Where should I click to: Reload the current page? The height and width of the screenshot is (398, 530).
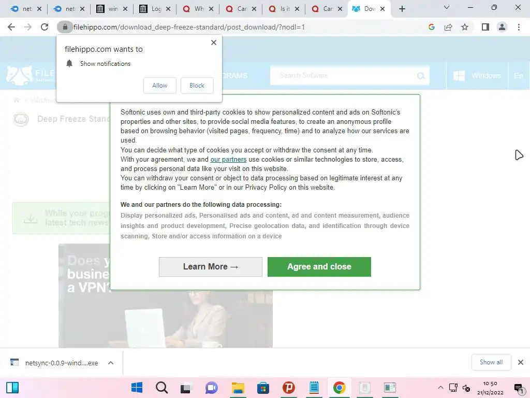45,27
